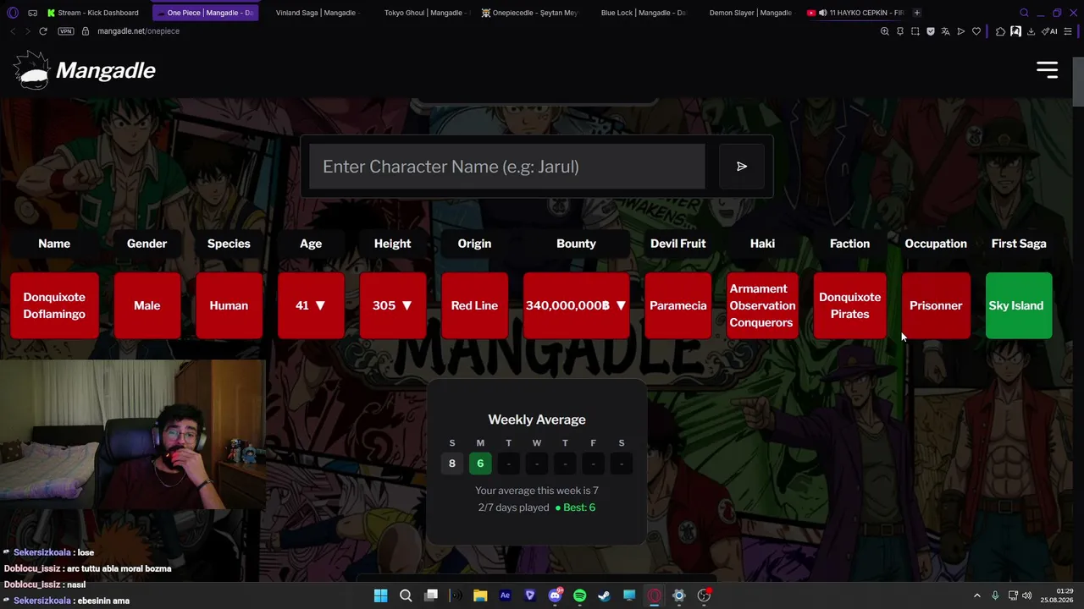1084x609 pixels.
Task: Open the translate page icon
Action: click(946, 31)
